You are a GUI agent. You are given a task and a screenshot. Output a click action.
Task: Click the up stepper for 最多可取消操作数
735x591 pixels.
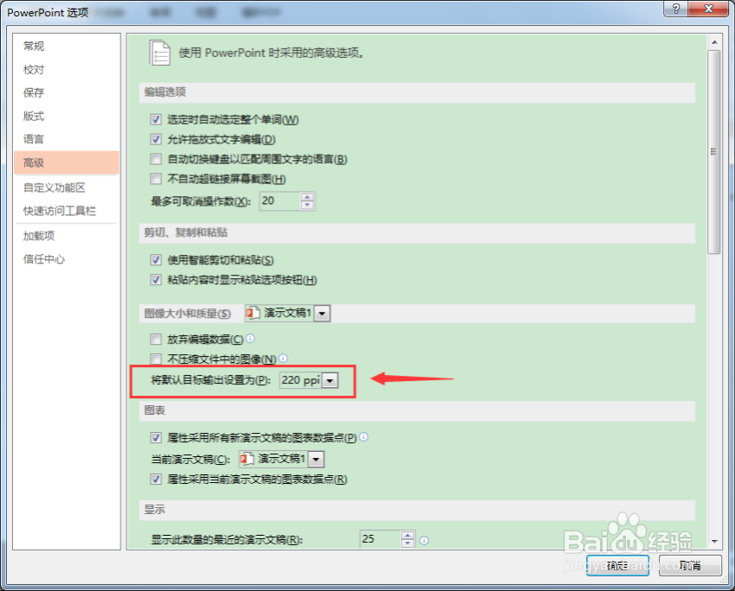(306, 197)
